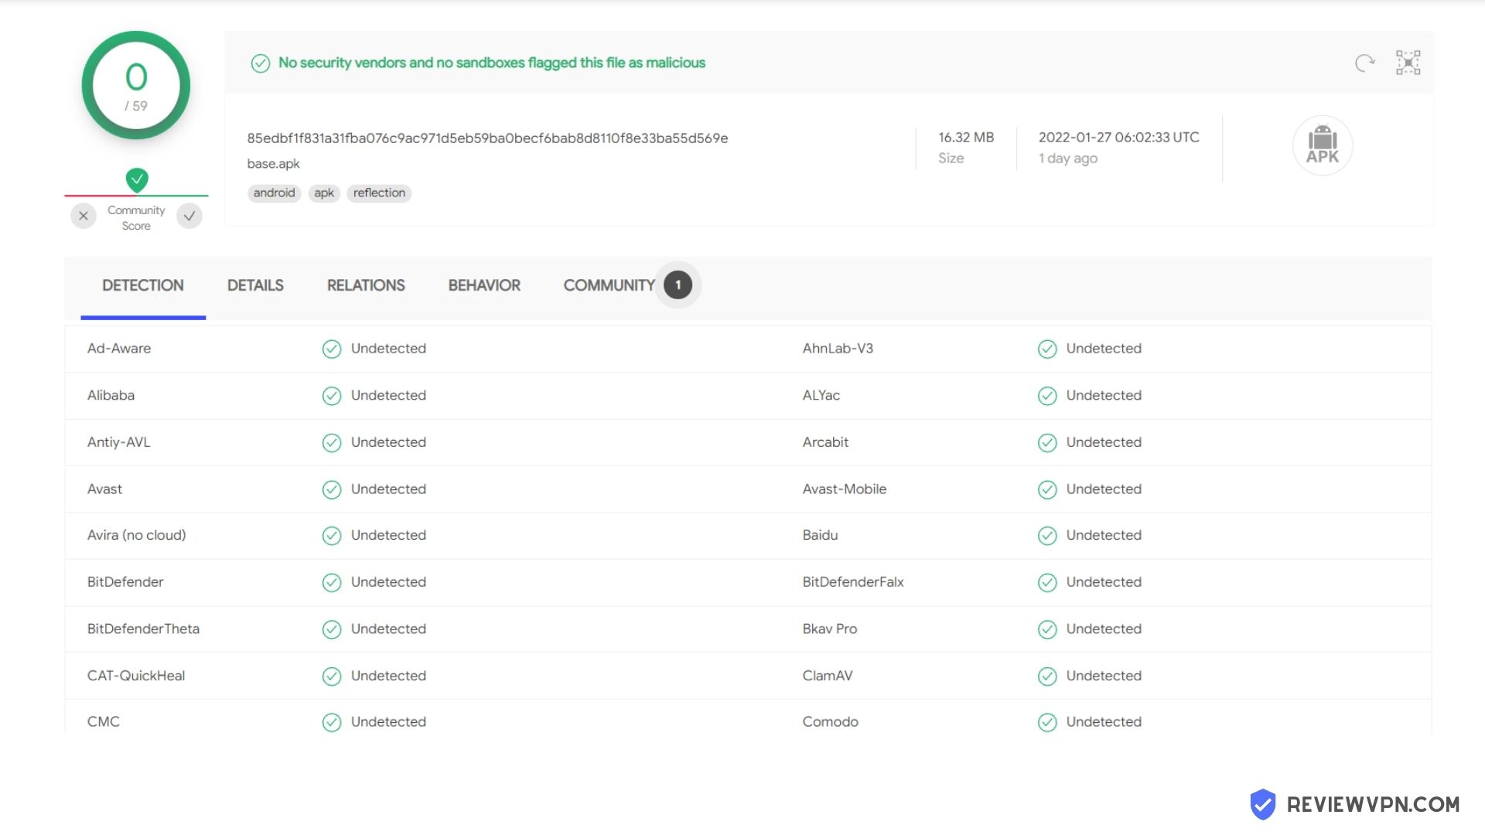This screenshot has width=1485, height=835.
Task: Click the Ad-Aware vendor name
Action: 119,349
